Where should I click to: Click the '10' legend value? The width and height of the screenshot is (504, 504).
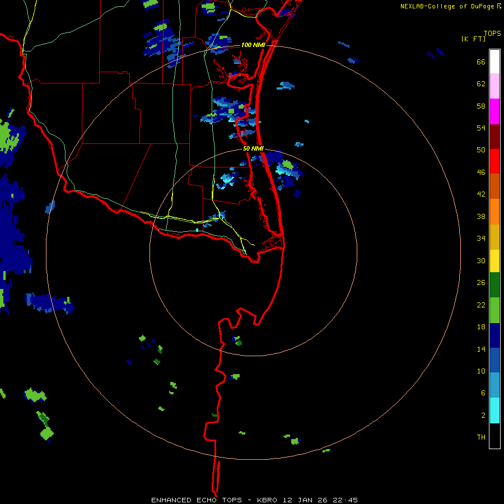[x=481, y=371]
